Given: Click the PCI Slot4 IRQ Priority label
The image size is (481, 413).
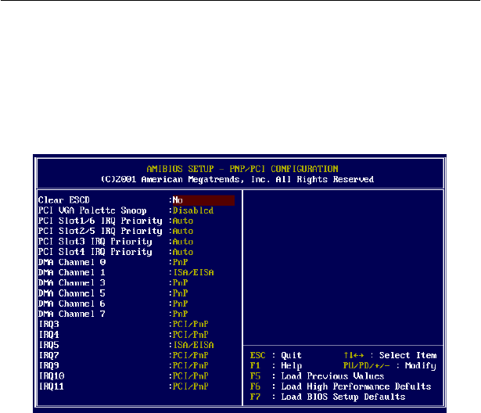Looking at the screenshot, I should [x=95, y=252].
